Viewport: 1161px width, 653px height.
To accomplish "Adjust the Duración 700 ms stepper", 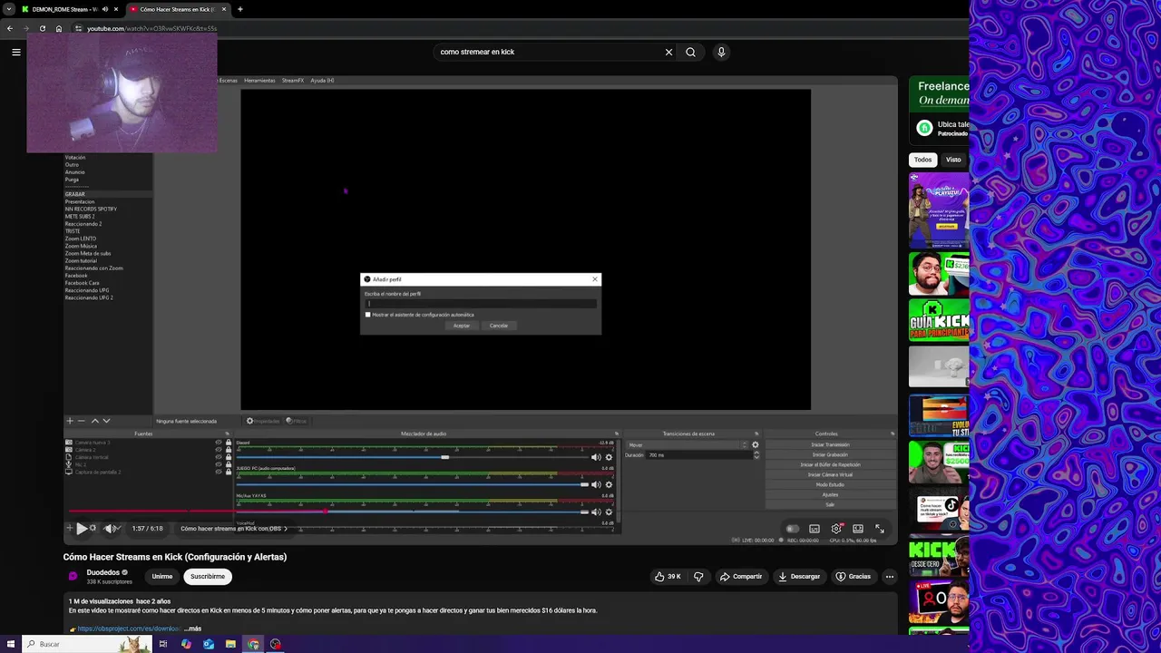I will coord(756,454).
